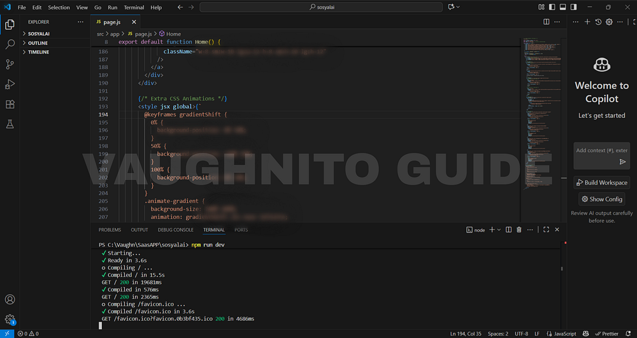637x338 pixels.
Task: Click Prettier status bar entry
Action: click(x=606, y=334)
